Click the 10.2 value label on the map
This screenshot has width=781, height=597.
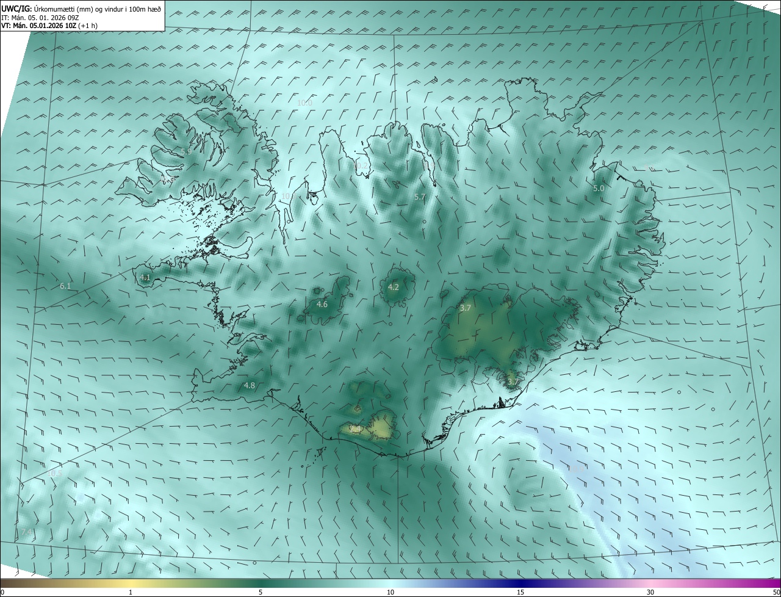pyautogui.click(x=361, y=165)
